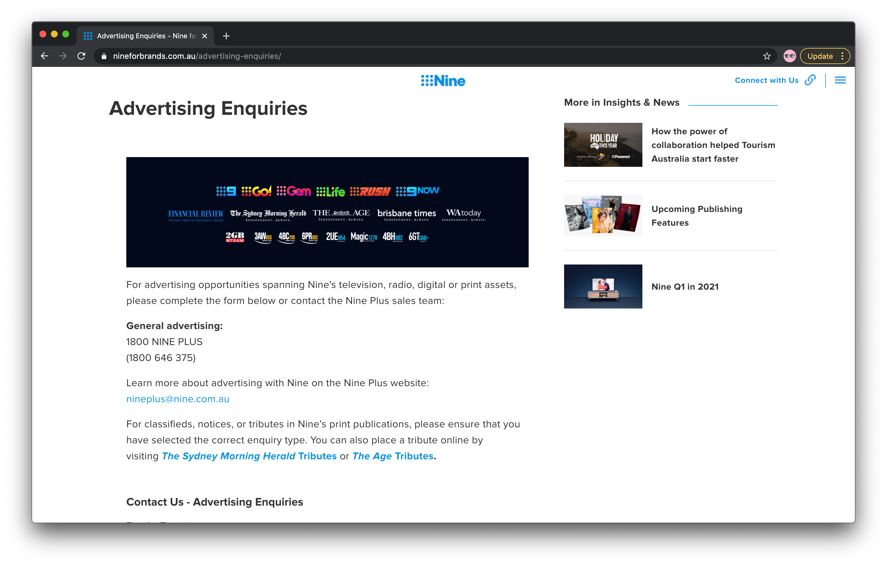
Task: Open The Age Tributes link
Action: point(393,456)
